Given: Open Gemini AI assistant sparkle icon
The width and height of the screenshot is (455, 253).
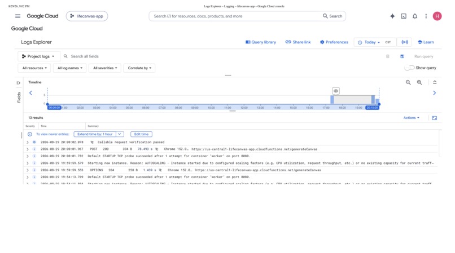Looking at the screenshot, I should (x=392, y=16).
